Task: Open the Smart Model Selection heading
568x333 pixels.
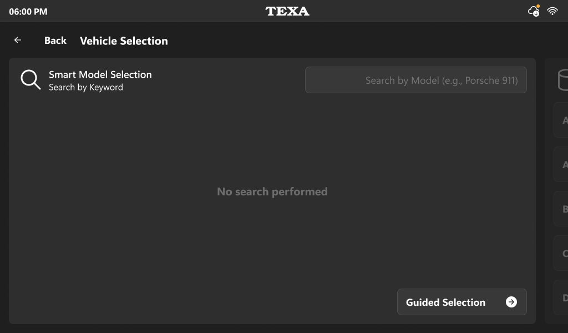Action: pyautogui.click(x=100, y=74)
